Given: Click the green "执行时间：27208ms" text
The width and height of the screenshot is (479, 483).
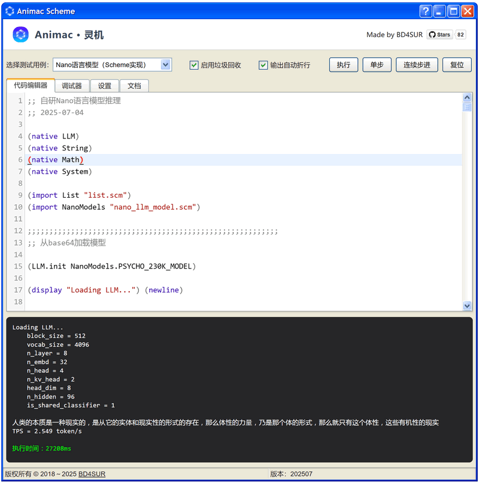Looking at the screenshot, I should click(x=41, y=448).
